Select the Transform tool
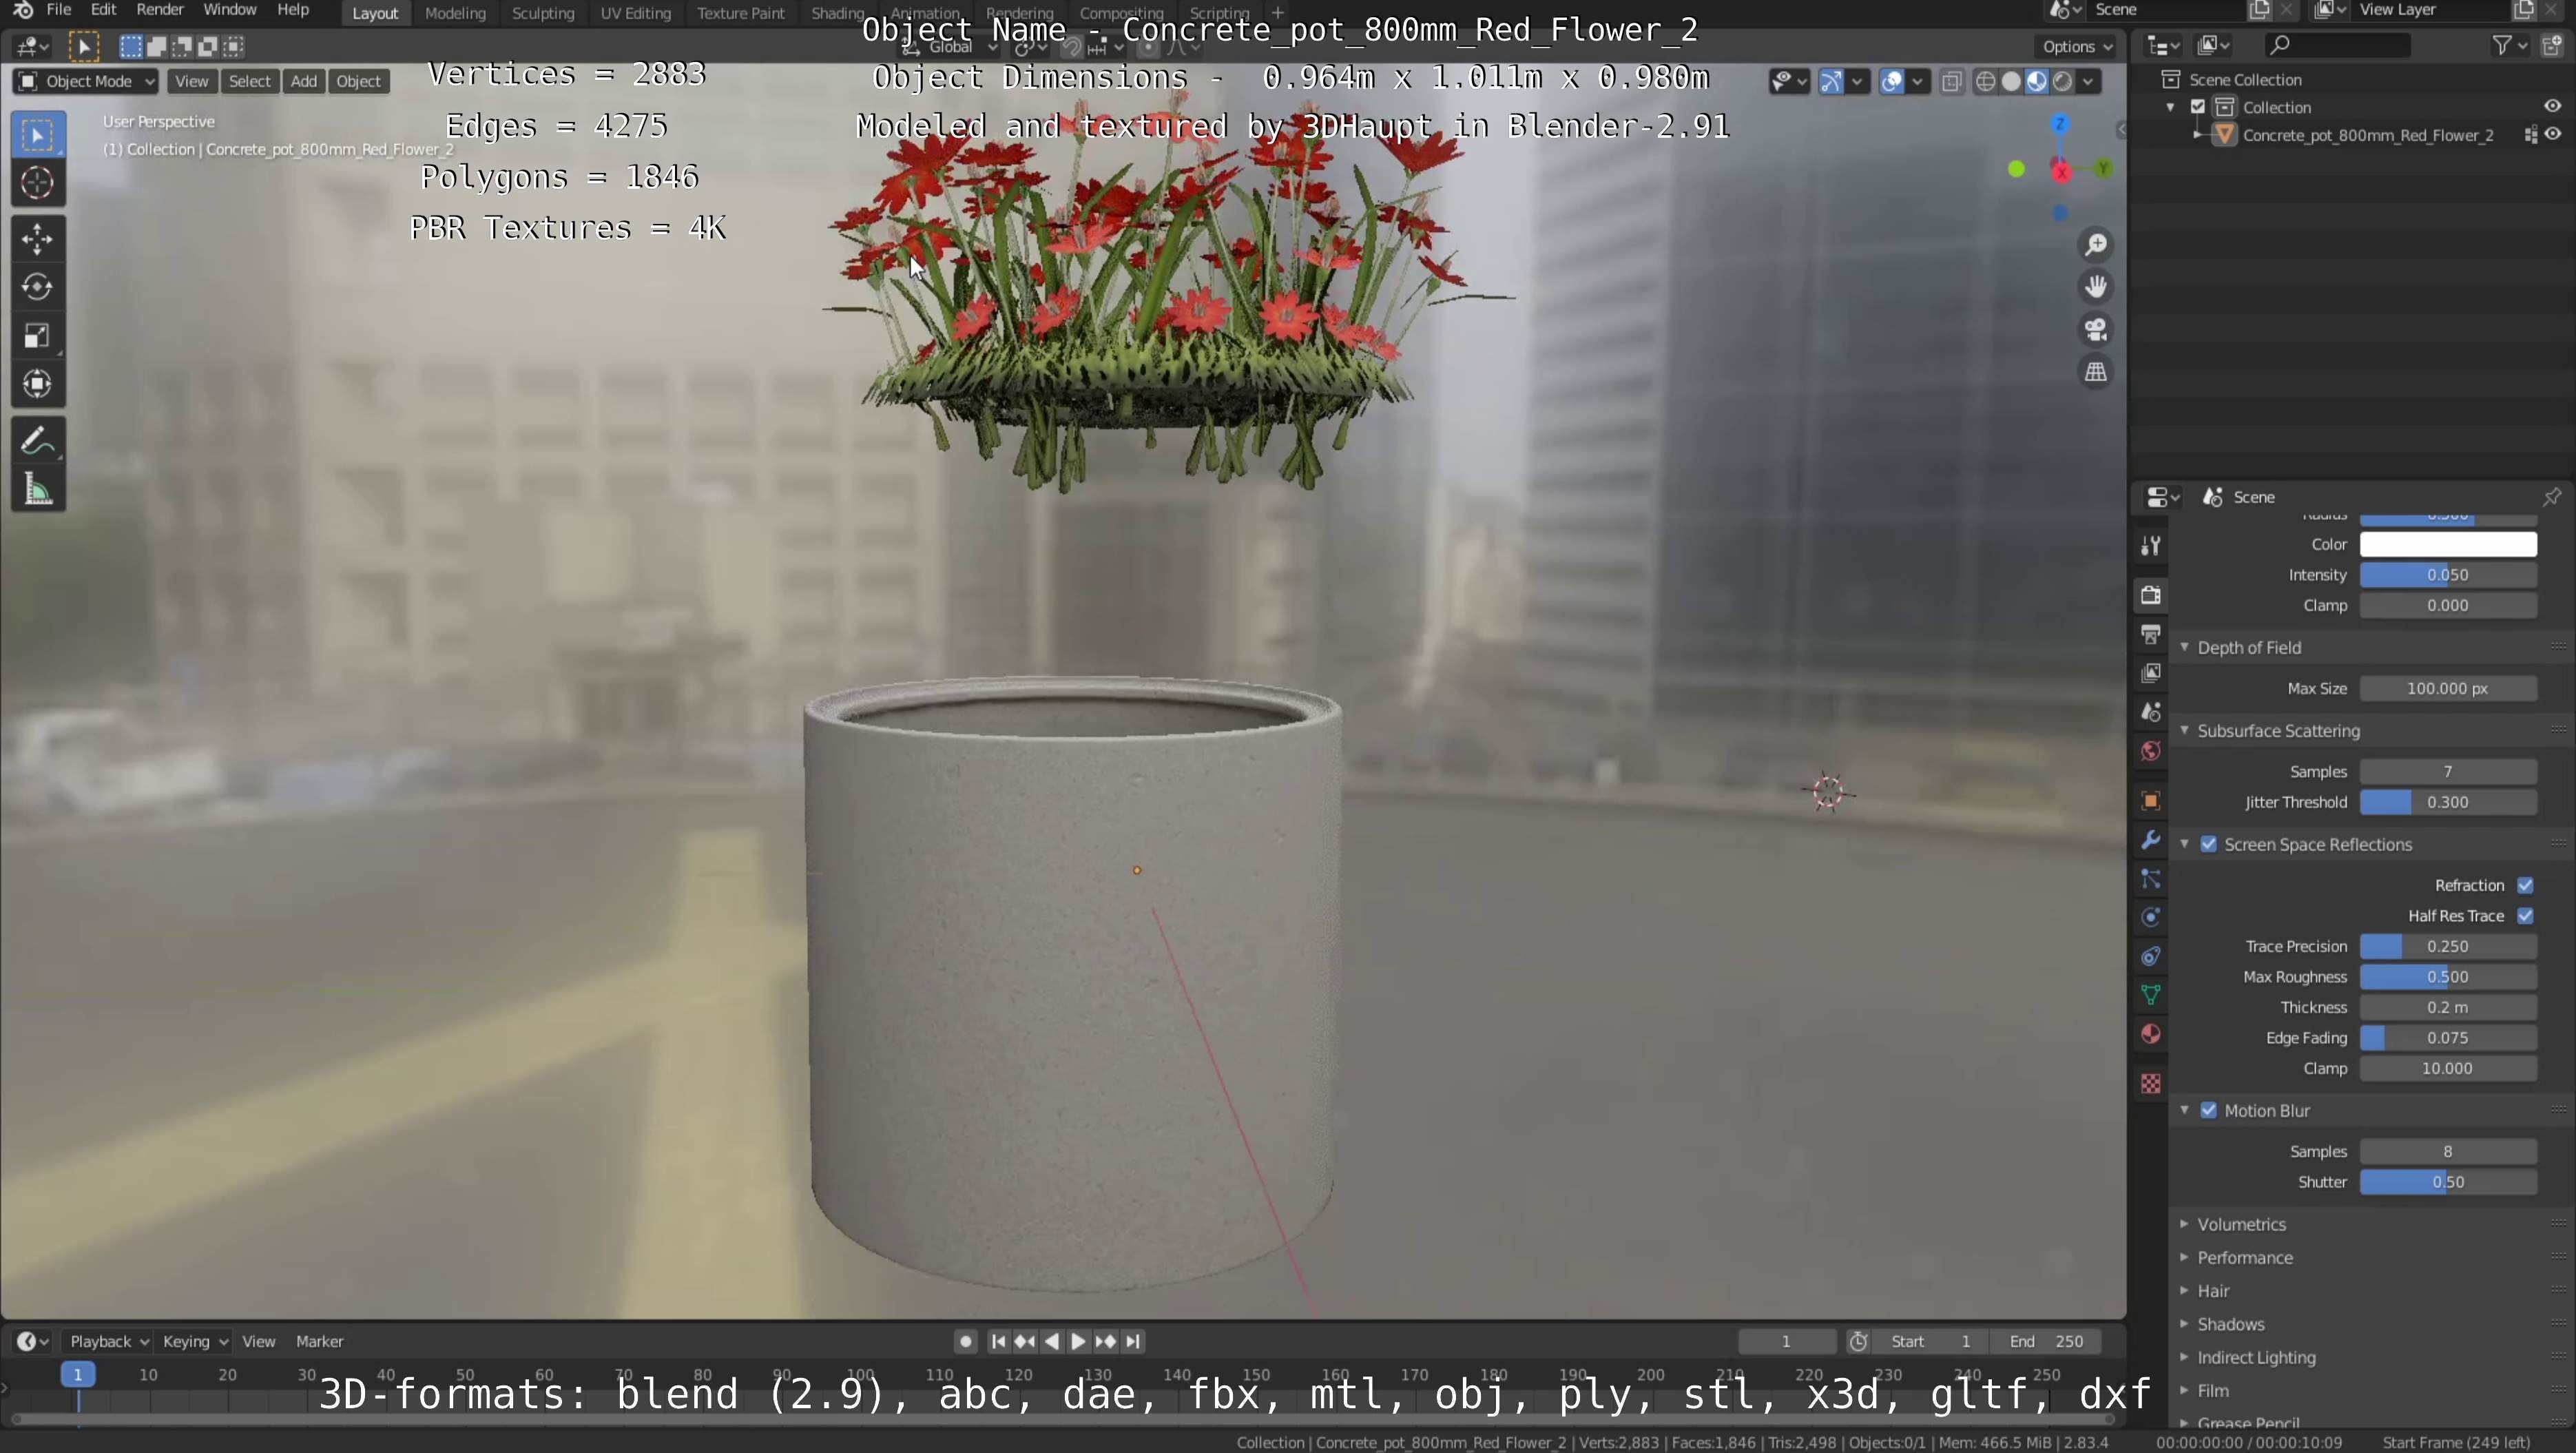Viewport: 2576px width, 1453px height. pyautogui.click(x=38, y=384)
